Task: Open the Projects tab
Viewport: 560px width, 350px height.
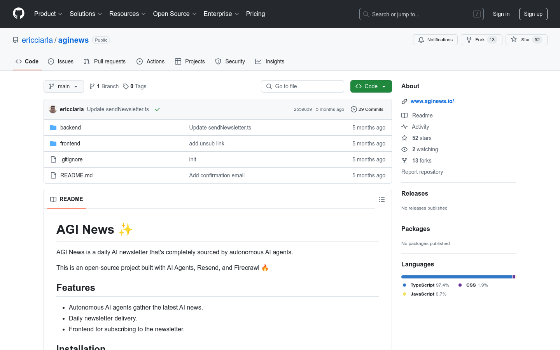Action: (190, 61)
